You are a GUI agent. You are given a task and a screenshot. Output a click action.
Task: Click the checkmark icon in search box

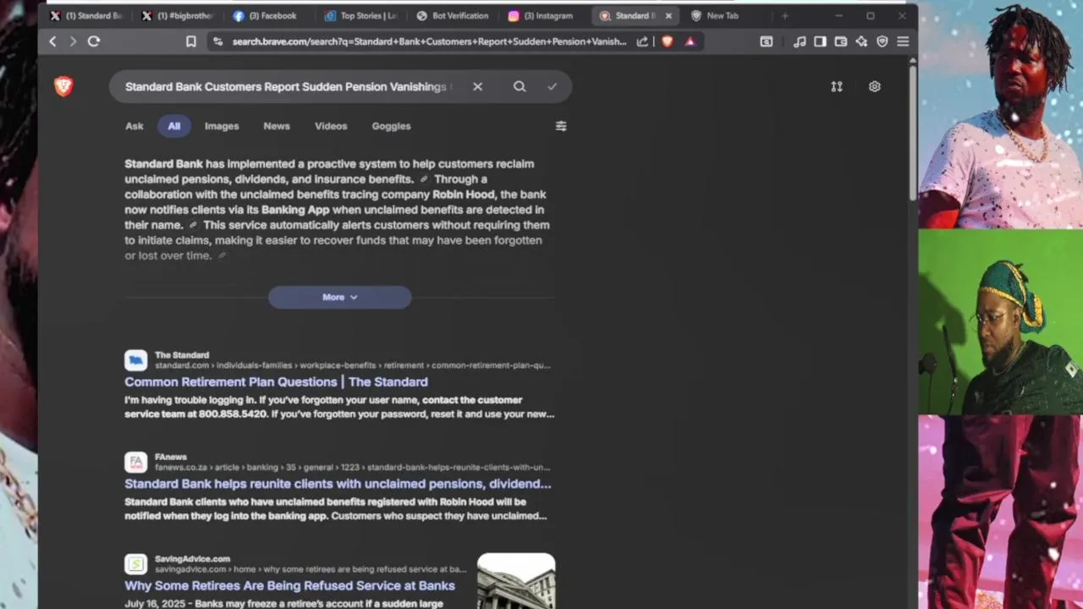click(x=552, y=86)
